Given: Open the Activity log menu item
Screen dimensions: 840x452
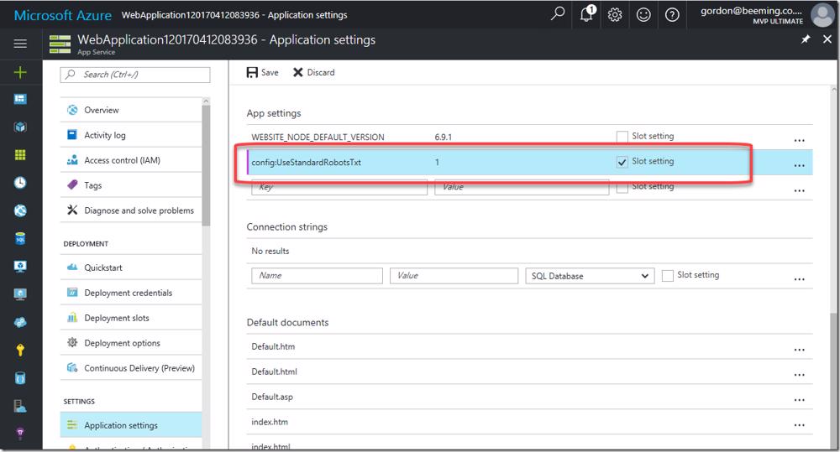Looking at the screenshot, I should click(x=131, y=135).
